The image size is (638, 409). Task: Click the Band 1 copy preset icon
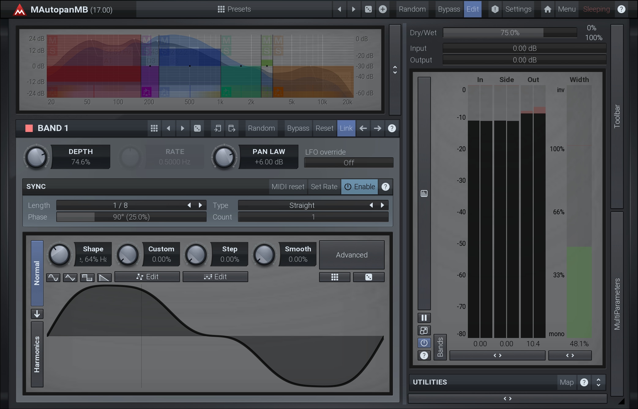[218, 128]
